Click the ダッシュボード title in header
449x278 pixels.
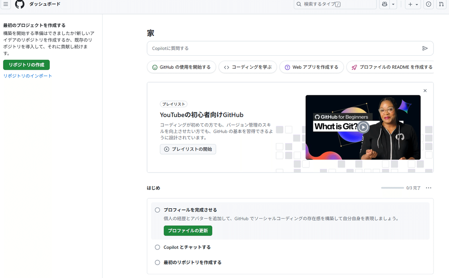(45, 4)
